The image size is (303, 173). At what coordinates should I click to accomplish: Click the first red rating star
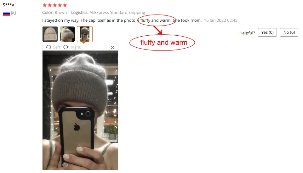click(x=45, y=5)
